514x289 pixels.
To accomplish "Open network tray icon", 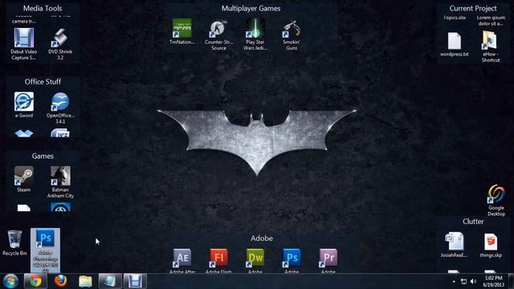I will (x=463, y=282).
